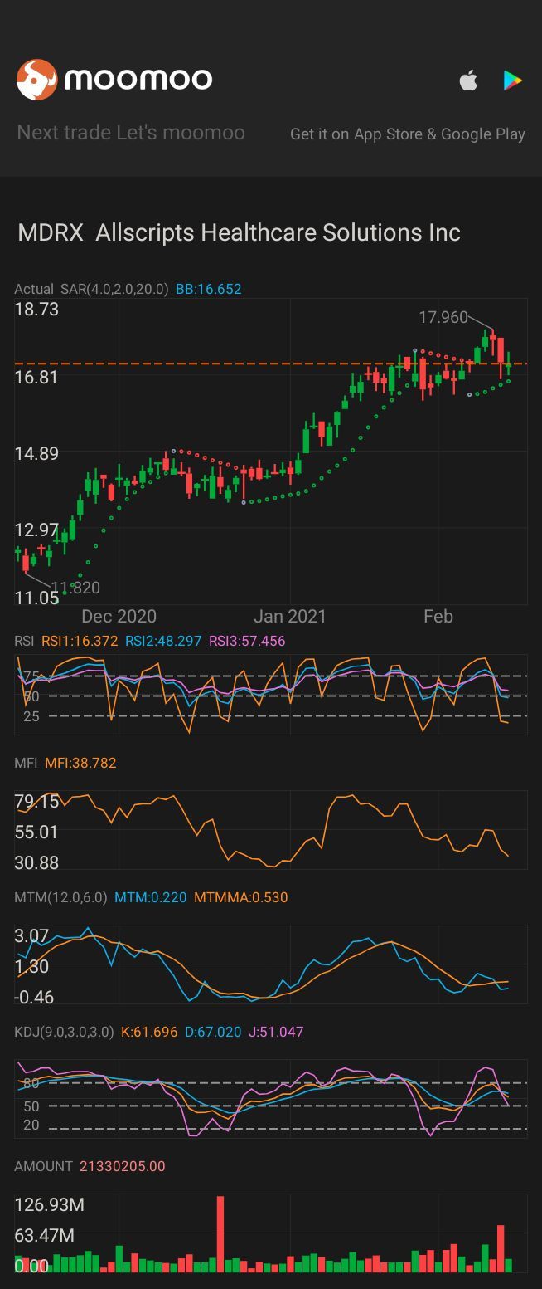Click the 12.97 price axis label

click(36, 530)
